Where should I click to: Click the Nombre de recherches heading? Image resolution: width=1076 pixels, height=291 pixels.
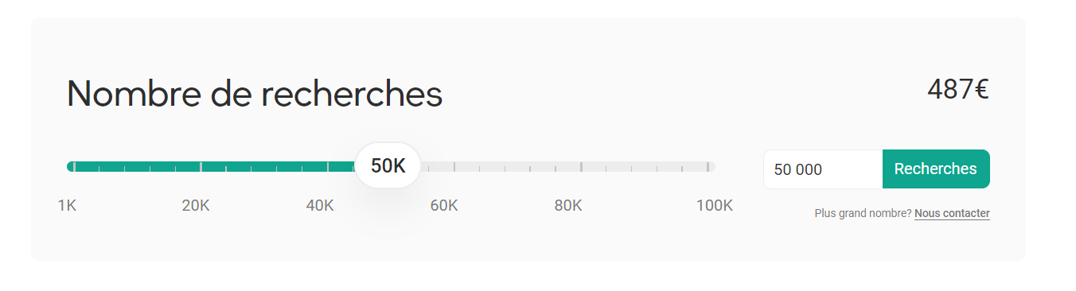[255, 94]
